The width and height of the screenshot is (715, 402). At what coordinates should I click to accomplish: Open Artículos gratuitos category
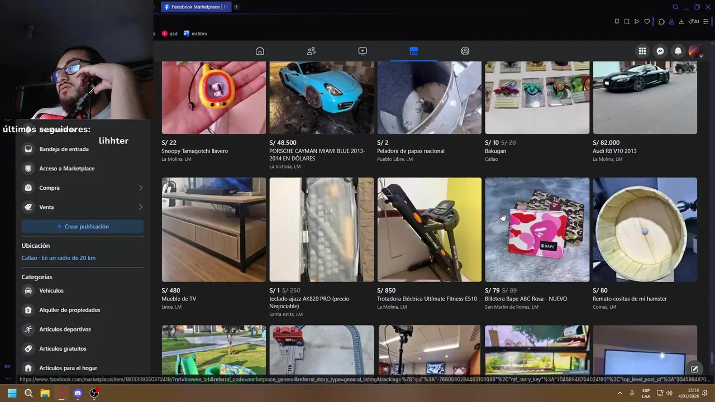[83, 348]
